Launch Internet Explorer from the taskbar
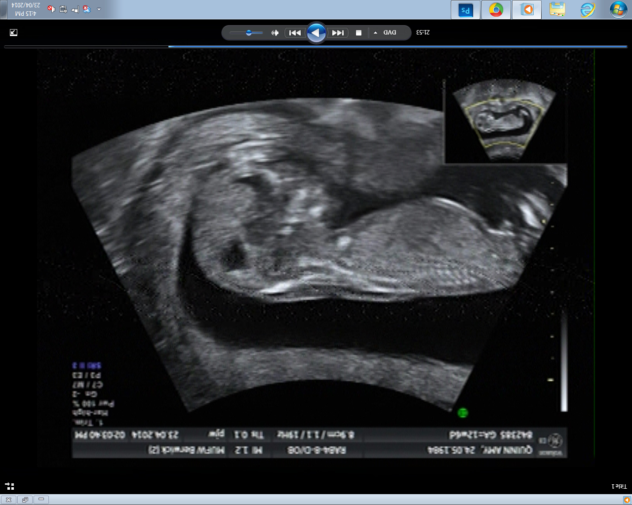 pyautogui.click(x=587, y=10)
